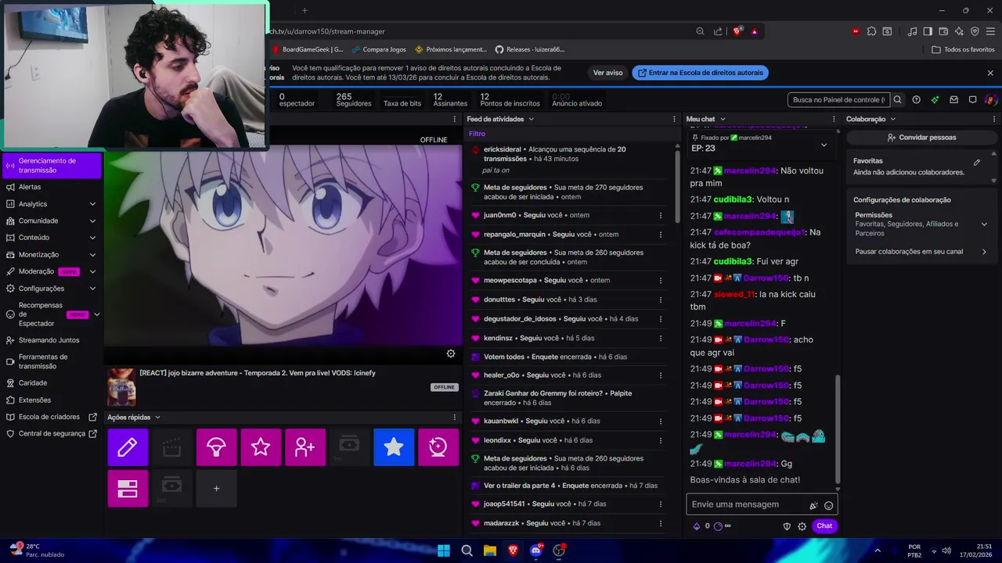Open Ferramentas de transmissão in sidebar
1002x563 pixels.
coord(52,361)
